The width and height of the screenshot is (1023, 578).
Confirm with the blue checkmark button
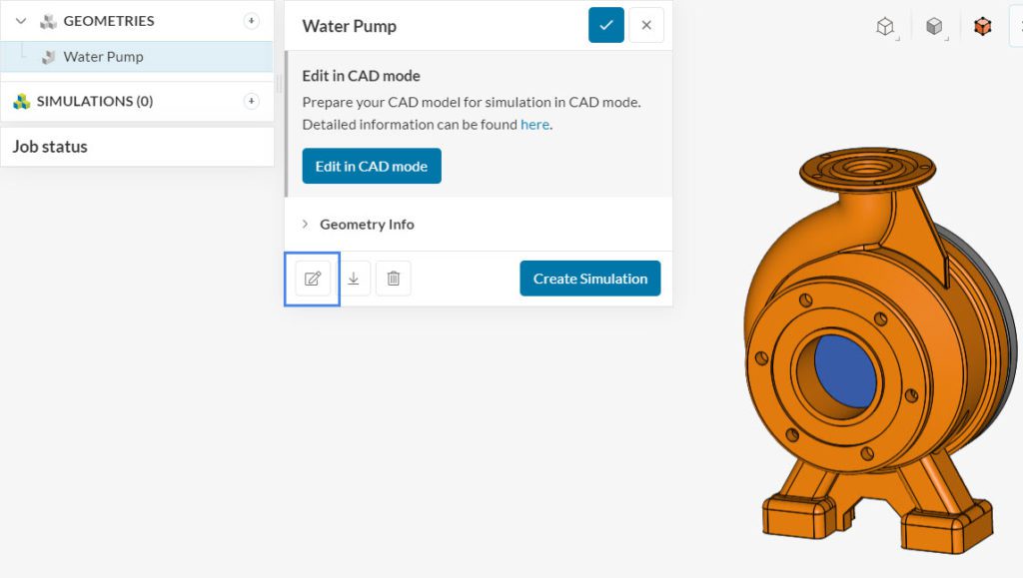coord(605,25)
